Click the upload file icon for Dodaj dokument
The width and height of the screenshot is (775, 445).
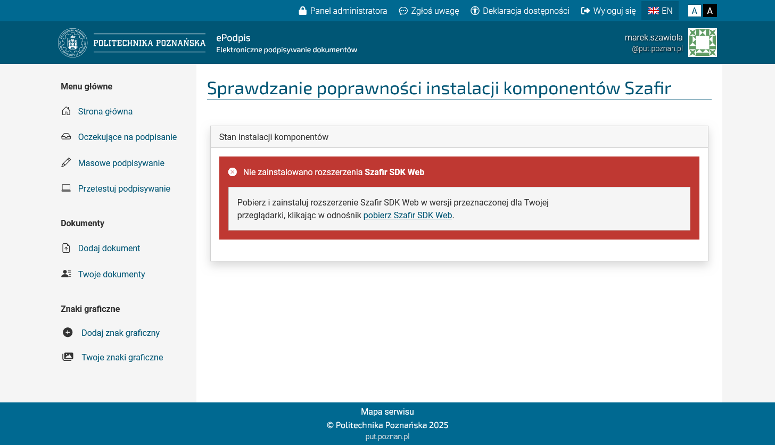66,248
